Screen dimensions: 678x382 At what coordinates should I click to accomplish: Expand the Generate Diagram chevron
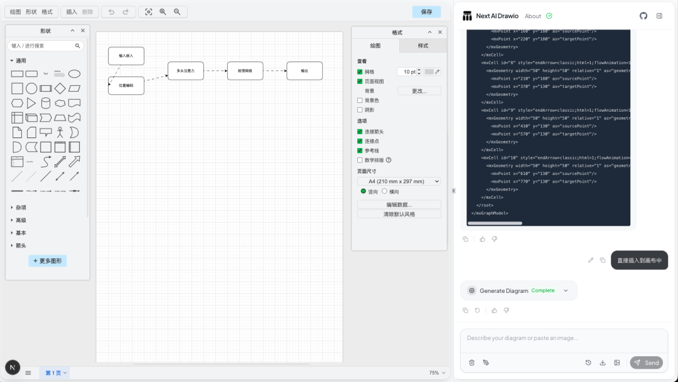coord(566,290)
